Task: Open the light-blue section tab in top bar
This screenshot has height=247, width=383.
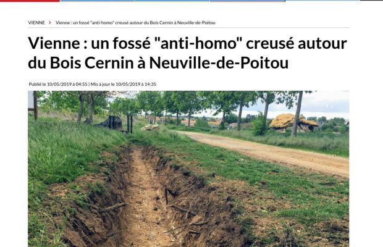Action: [322, 1]
